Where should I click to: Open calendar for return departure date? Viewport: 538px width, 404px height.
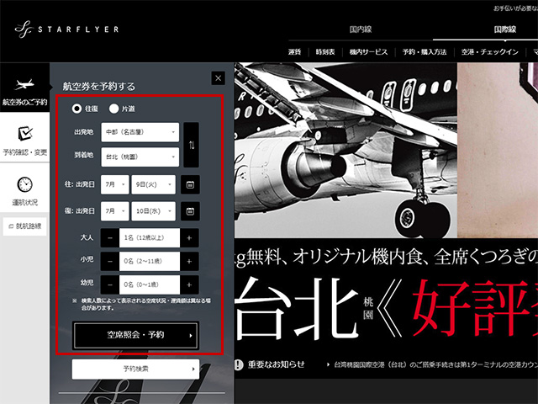191,210
